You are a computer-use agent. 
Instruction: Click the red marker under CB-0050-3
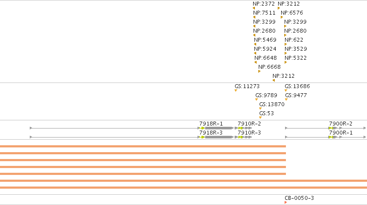(x=286, y=202)
